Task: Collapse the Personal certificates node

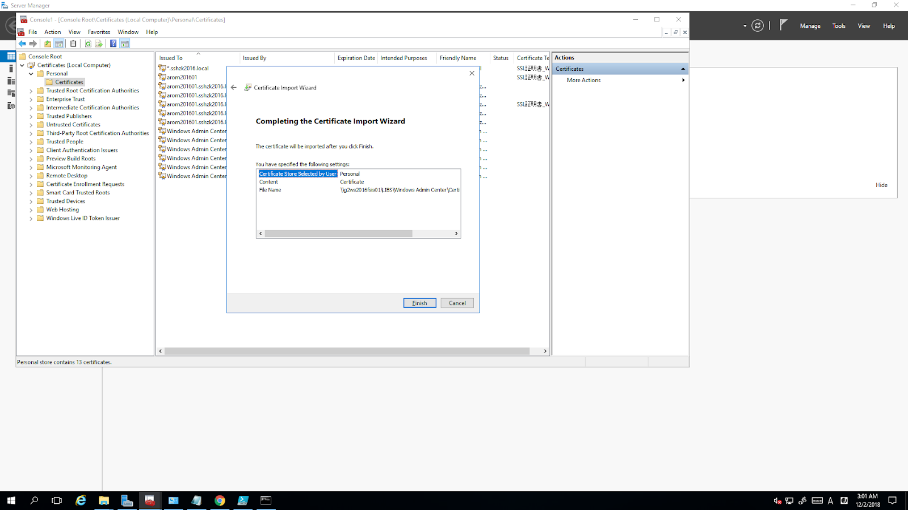Action: [31, 73]
